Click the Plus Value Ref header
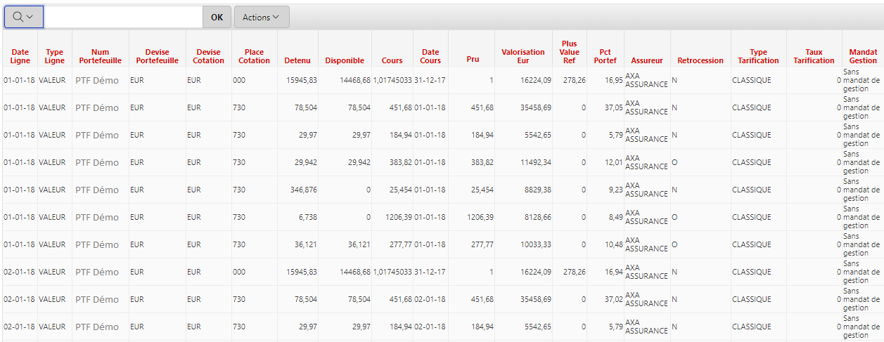This screenshot has width=884, height=342. click(569, 52)
